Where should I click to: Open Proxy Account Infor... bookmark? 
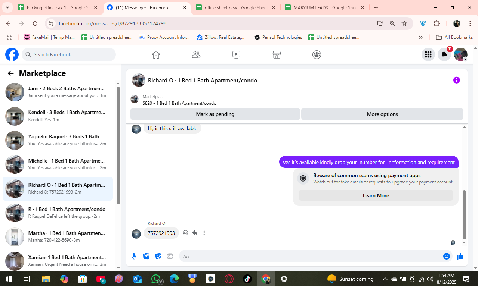point(164,37)
